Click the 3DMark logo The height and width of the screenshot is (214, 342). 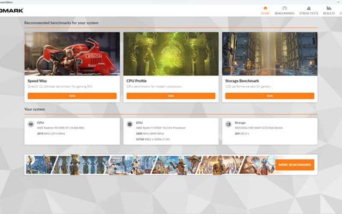[x=12, y=10]
